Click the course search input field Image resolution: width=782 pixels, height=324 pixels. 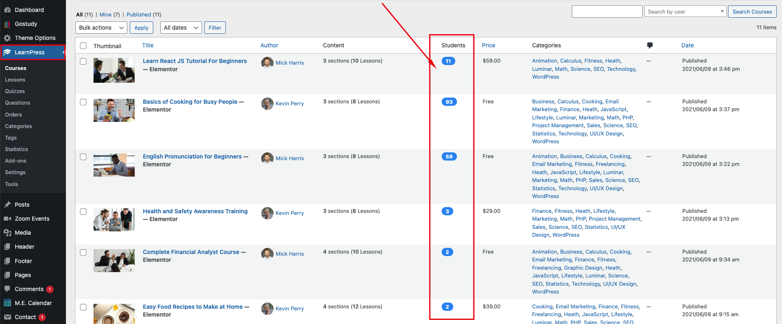pyautogui.click(x=607, y=12)
